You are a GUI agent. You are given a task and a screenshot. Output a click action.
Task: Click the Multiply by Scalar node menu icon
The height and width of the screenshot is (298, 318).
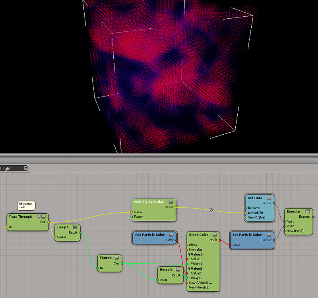pos(171,202)
